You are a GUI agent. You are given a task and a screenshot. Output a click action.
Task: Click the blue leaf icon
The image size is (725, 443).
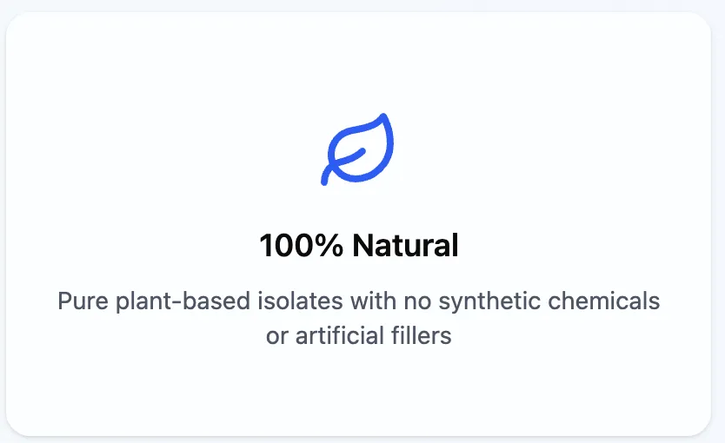pyautogui.click(x=357, y=149)
